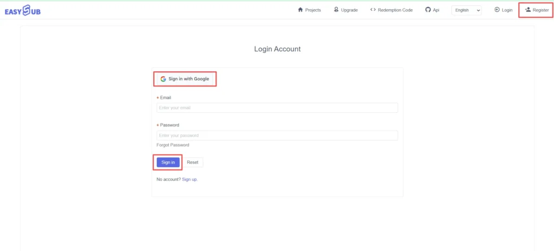Click the home icon beside Projects
554x251 pixels.
point(301,10)
